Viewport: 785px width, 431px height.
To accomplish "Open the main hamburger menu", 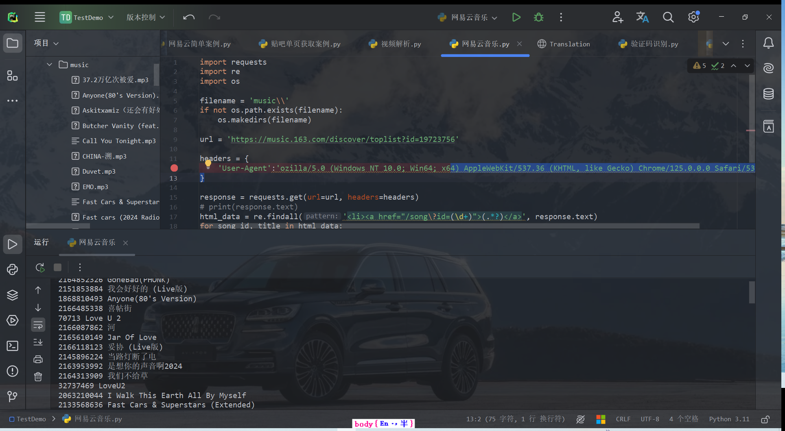I will (x=40, y=17).
